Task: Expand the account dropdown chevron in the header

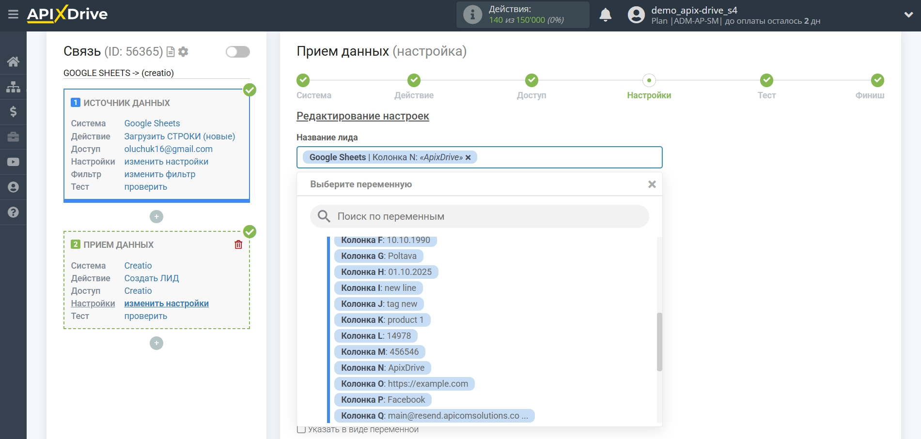Action: click(908, 15)
